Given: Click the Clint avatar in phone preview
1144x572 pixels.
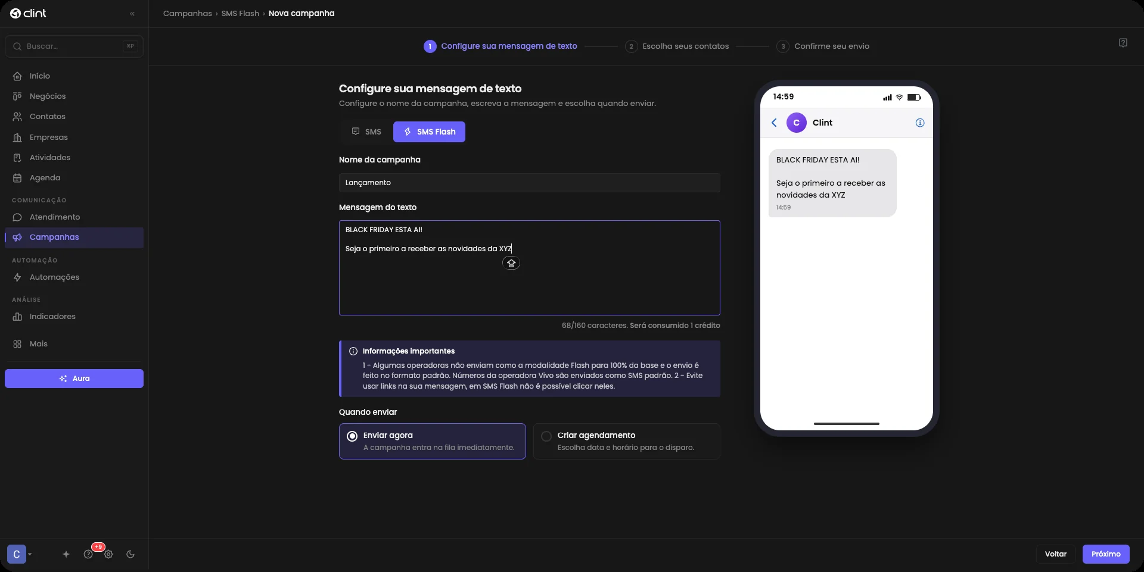Looking at the screenshot, I should [797, 123].
